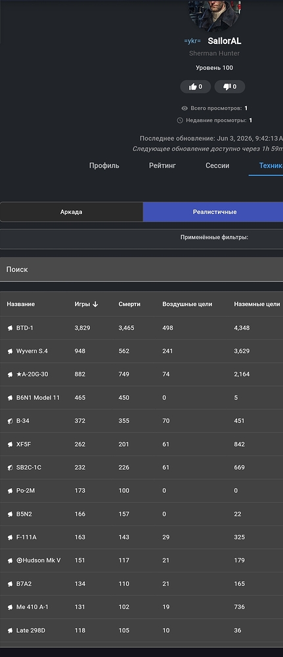Click the thumbs-up like button
Viewport: 283px width, 657px height.
coord(196,87)
